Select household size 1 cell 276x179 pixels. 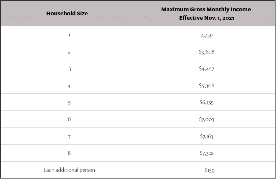pos(69,35)
